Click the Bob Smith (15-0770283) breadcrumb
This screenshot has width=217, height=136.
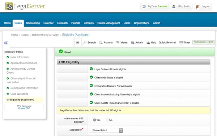(x=46, y=35)
